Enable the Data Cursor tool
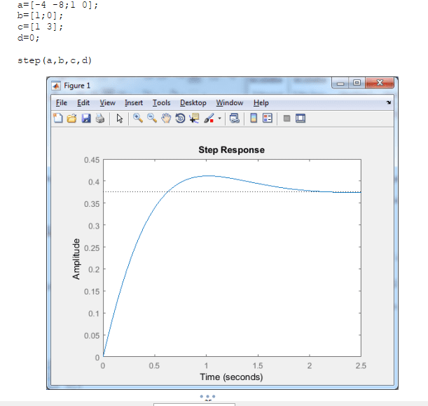 [x=194, y=119]
